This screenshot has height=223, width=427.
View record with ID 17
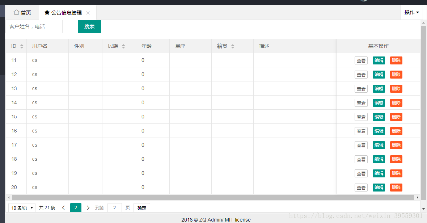[361, 146]
